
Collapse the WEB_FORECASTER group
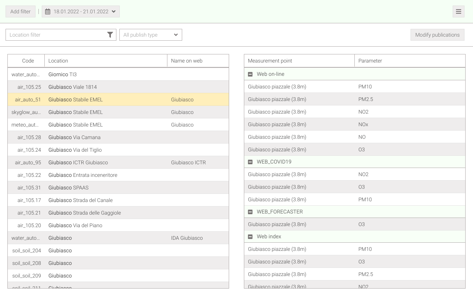[x=250, y=212]
